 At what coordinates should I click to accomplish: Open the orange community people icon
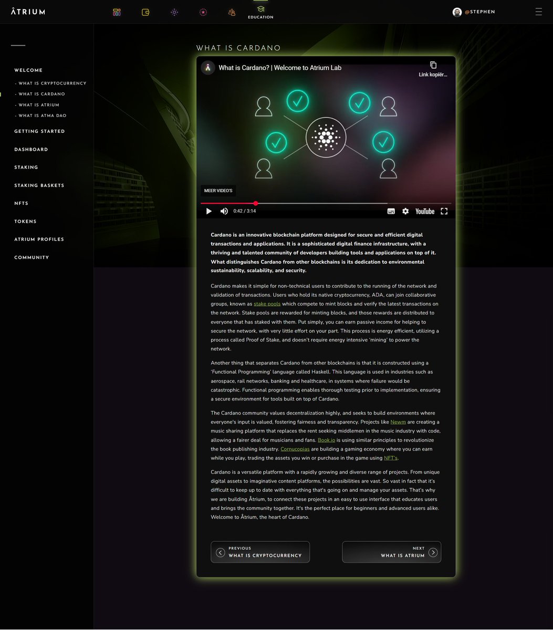232,12
